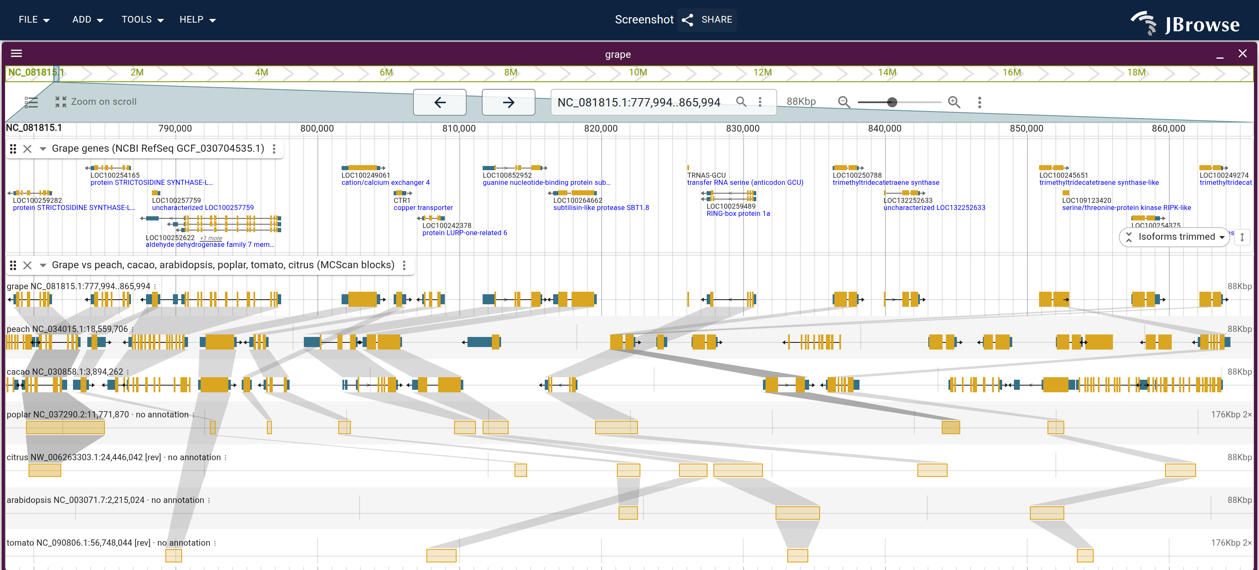Screen dimensions: 1259x570
Task: Select aldehyde dehydrogenase family 7 label
Action: pyautogui.click(x=210, y=244)
